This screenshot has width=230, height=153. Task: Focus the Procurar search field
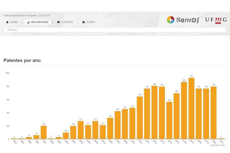pos(115,30)
